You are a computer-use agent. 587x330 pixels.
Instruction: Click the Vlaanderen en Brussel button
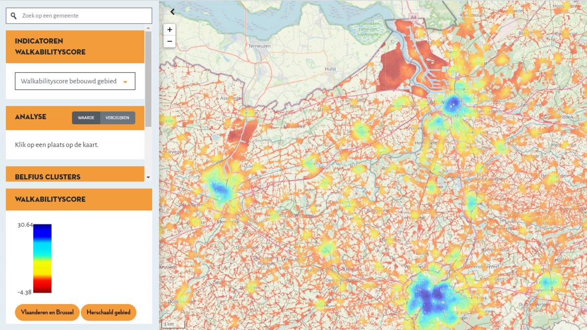47,312
